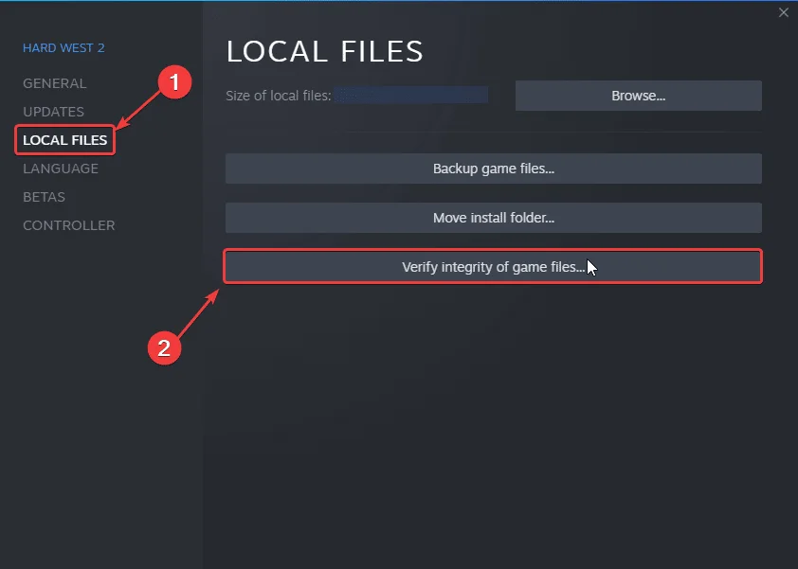798x569 pixels.
Task: Click the Browse... button
Action: tap(638, 96)
